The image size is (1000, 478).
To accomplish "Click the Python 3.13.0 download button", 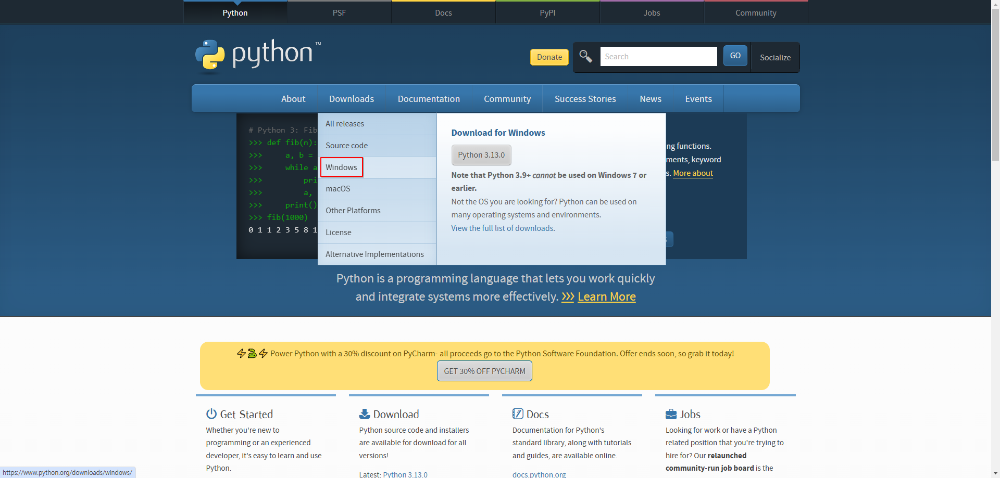I will (x=481, y=155).
